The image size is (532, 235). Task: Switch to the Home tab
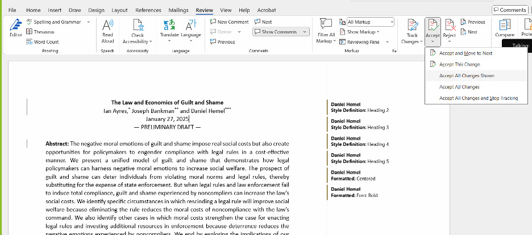33,10
